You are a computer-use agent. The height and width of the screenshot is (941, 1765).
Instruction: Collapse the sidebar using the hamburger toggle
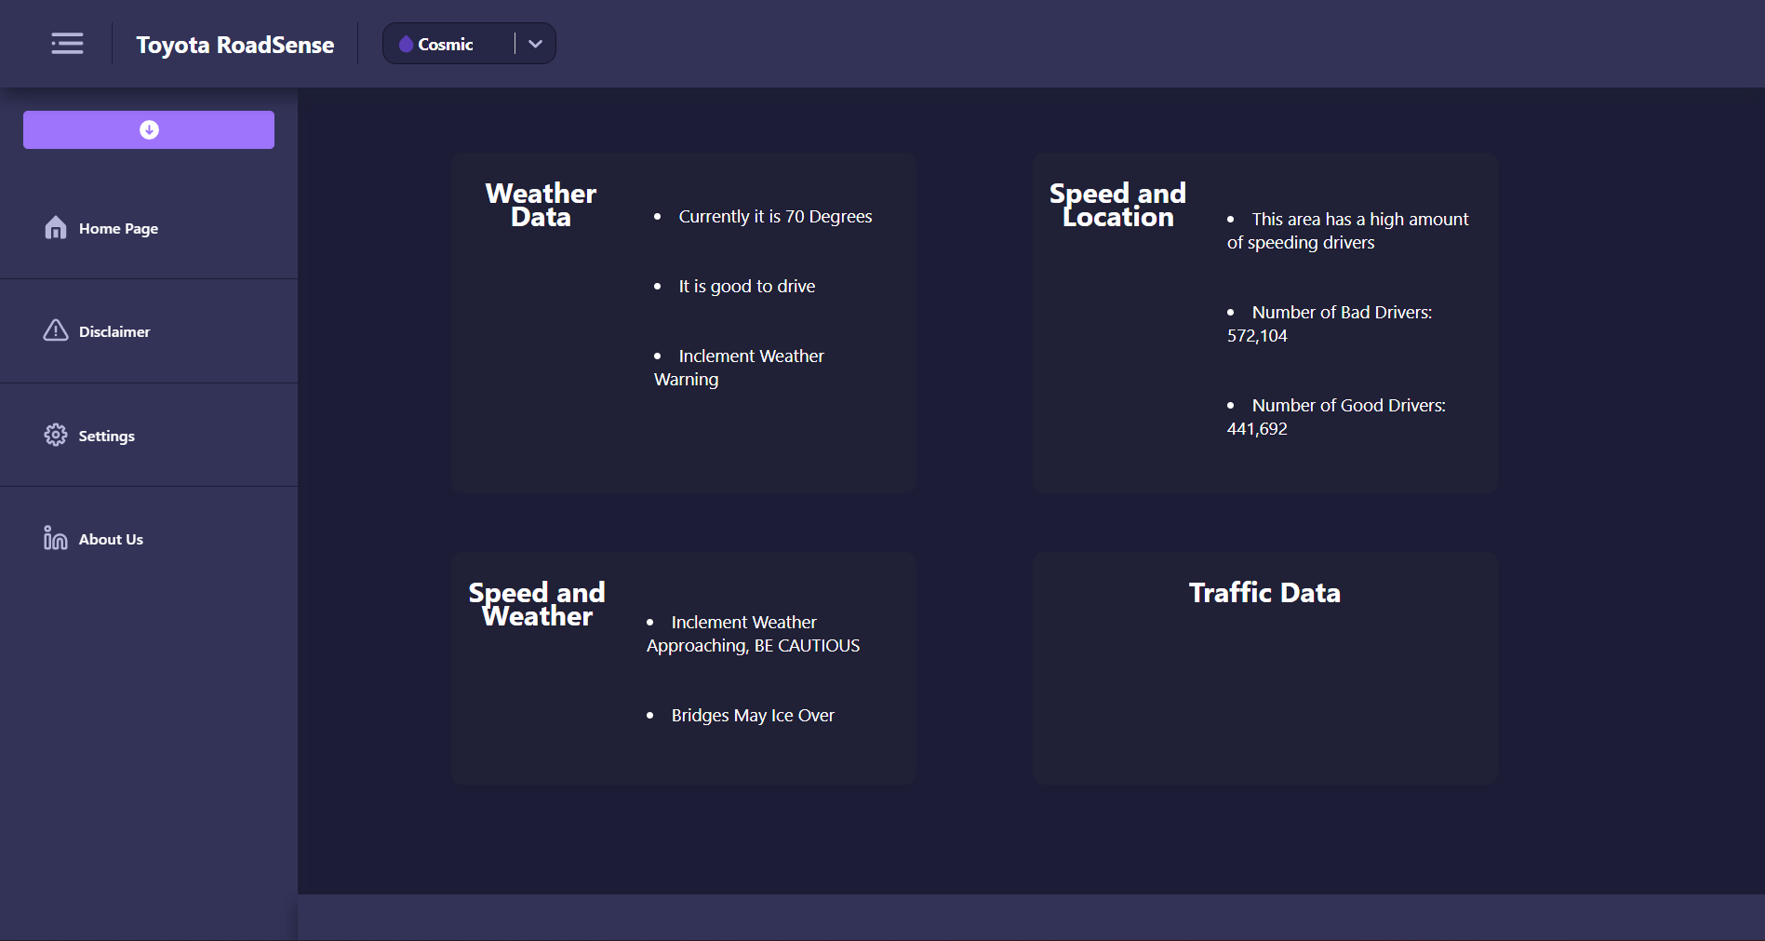coord(66,43)
